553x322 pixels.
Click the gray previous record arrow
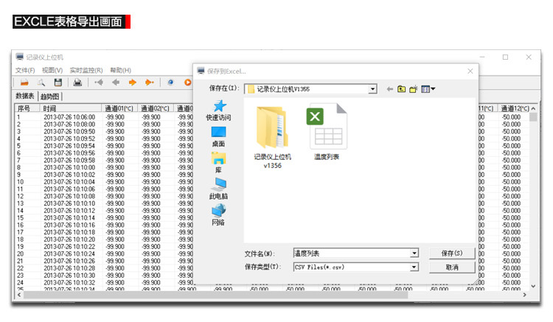coord(116,83)
